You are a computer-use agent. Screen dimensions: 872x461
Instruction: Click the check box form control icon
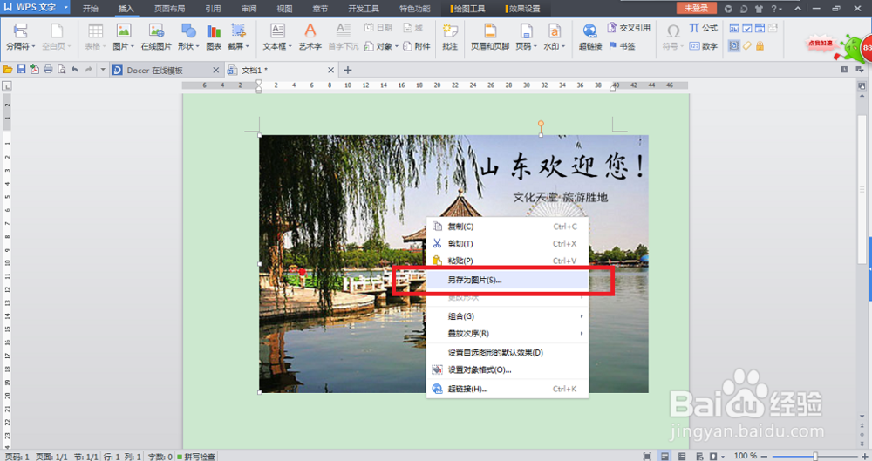pos(747,28)
